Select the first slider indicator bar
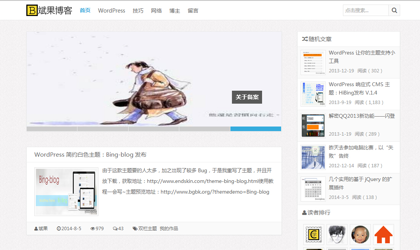 coord(52,129)
